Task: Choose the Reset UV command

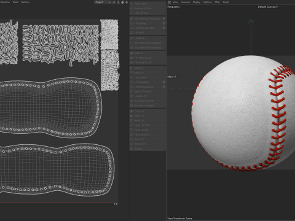Action: (x=147, y=120)
